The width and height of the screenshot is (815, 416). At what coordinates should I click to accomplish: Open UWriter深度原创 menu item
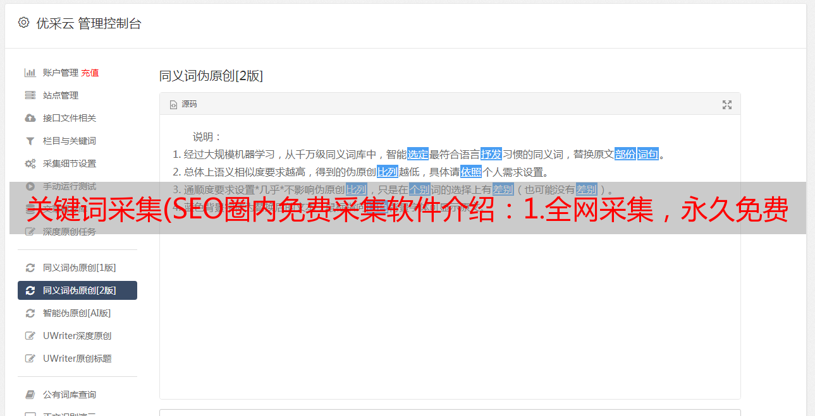[77, 336]
